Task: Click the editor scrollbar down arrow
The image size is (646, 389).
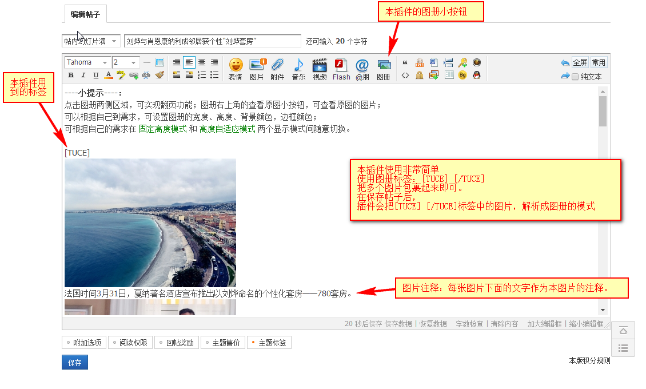Action: click(x=603, y=310)
